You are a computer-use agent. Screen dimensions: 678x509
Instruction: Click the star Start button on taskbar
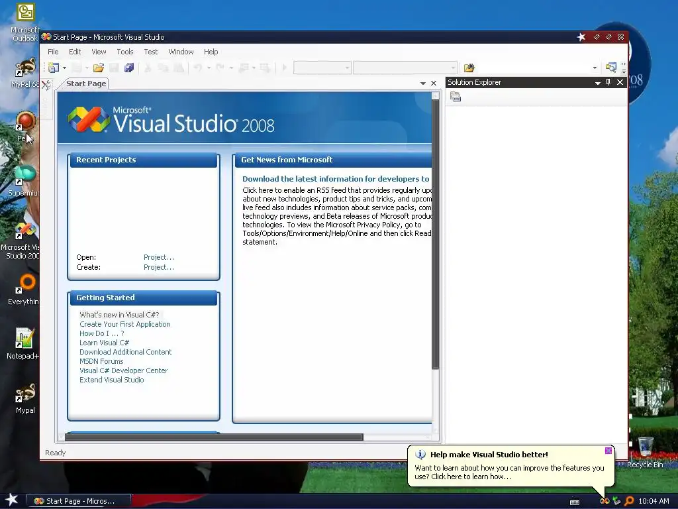(x=12, y=500)
